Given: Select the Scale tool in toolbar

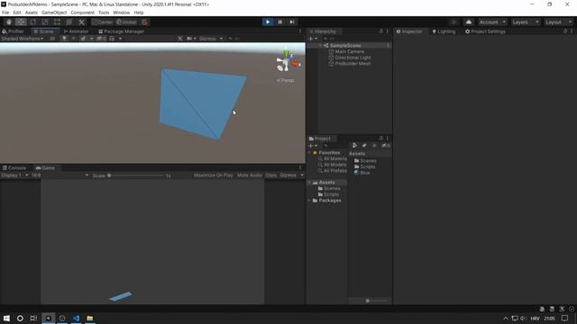Looking at the screenshot, I should tap(45, 22).
